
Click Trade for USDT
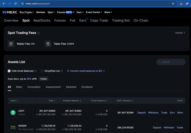click(x=164, y=113)
